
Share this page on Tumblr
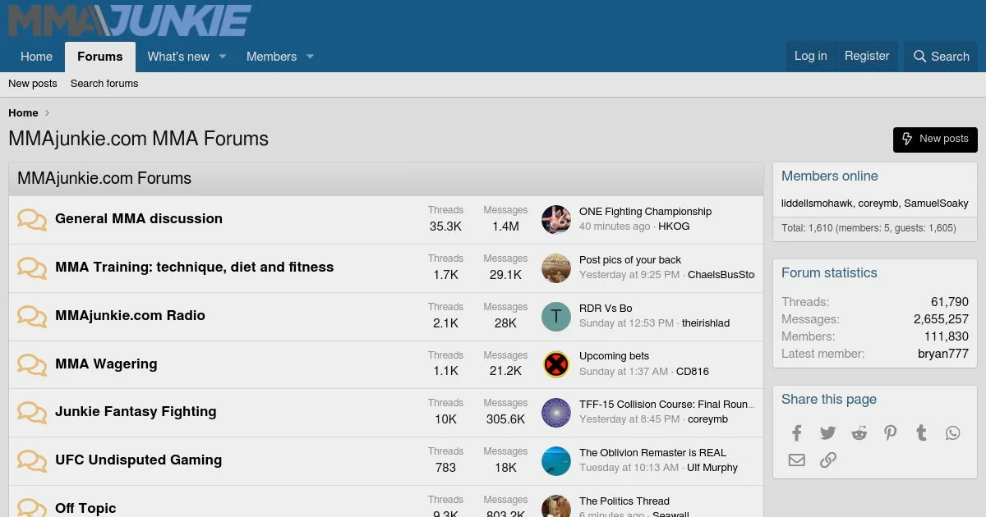tap(921, 433)
